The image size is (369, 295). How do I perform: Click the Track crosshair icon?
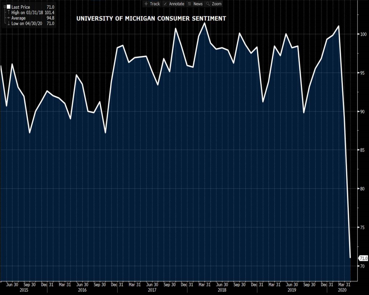click(146, 4)
